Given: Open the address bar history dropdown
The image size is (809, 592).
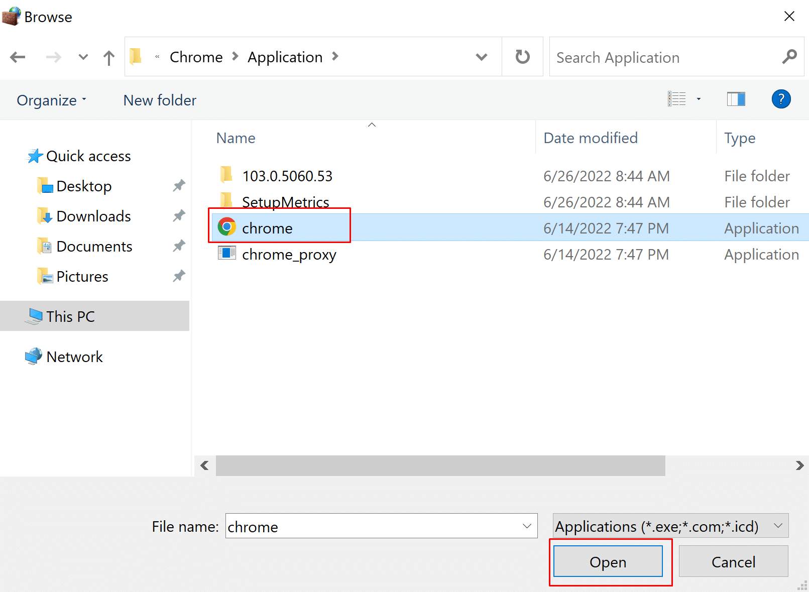Looking at the screenshot, I should [482, 57].
